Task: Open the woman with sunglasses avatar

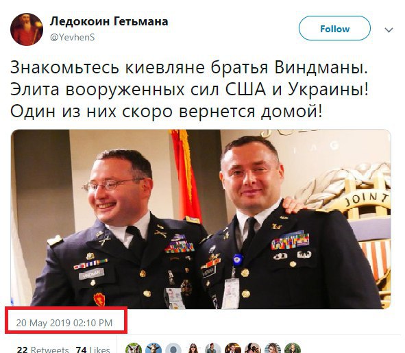Action: pyautogui.click(x=193, y=349)
